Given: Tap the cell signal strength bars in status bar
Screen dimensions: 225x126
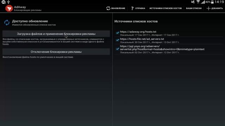Looking at the screenshot, I should tap(203, 2).
